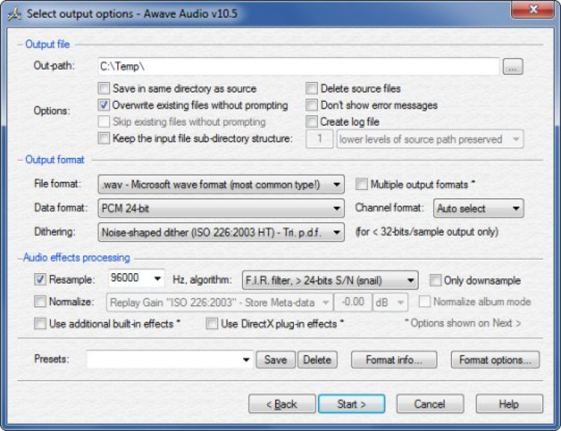Browse for out-path with the ellipsis button

click(x=512, y=67)
